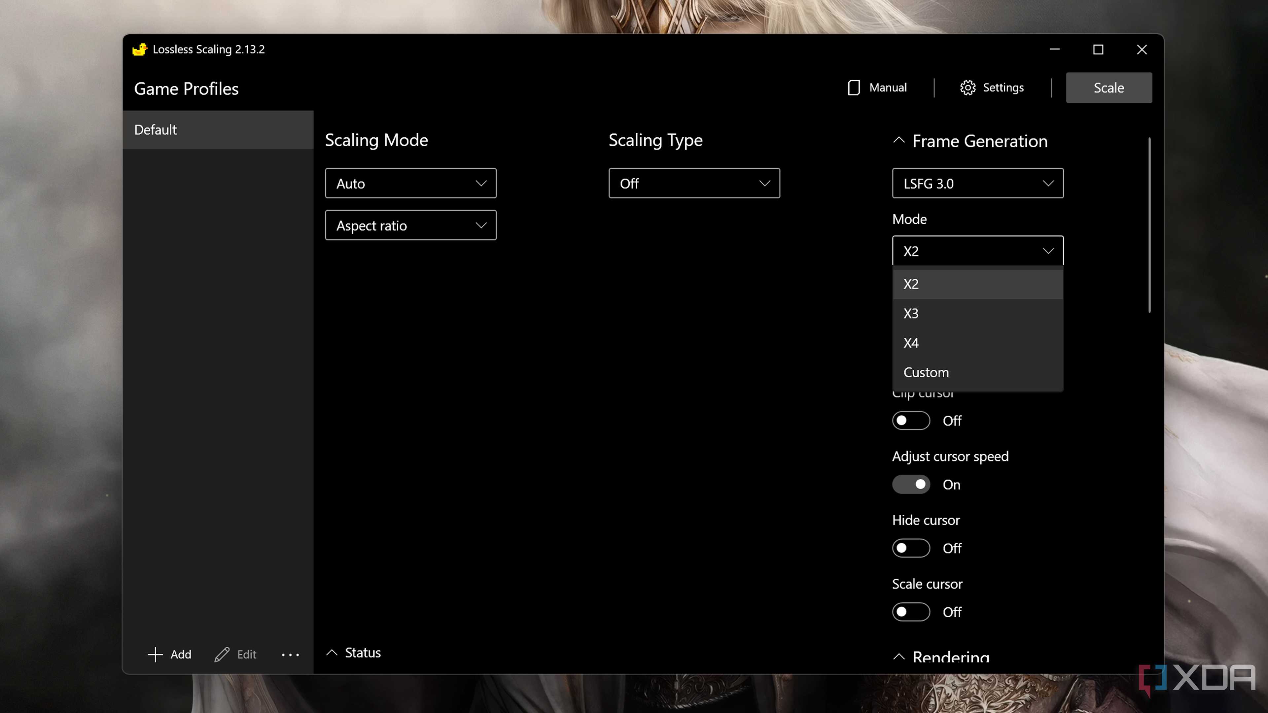Maximize the Lossless Scaling window

1098,49
